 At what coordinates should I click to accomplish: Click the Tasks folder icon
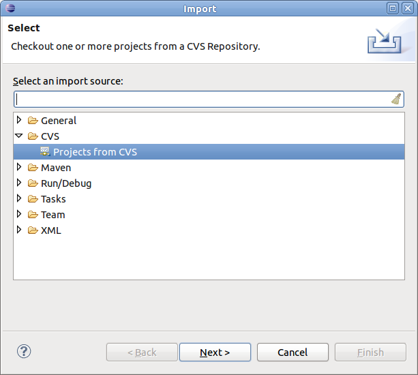pos(33,199)
